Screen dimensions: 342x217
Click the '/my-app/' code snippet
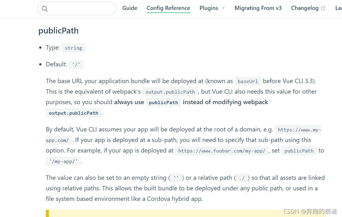[x=63, y=161]
